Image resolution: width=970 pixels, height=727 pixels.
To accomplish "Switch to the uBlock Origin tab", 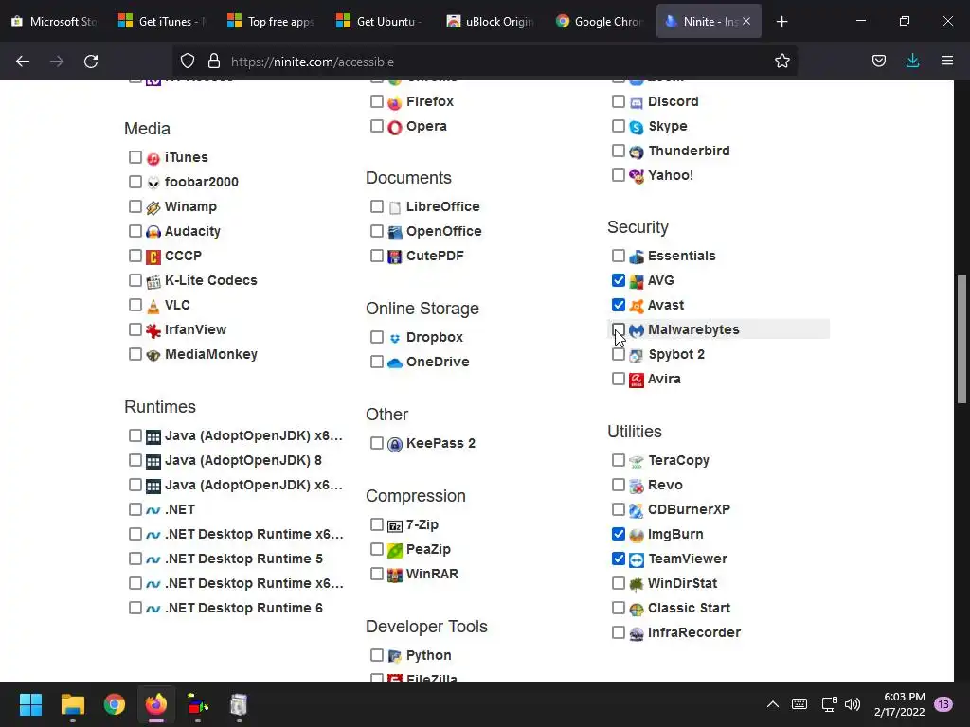I will [490, 21].
